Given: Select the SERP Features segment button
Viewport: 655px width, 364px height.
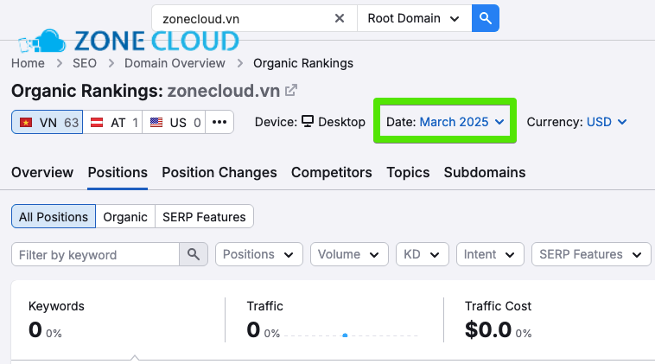Looking at the screenshot, I should pos(204,216).
